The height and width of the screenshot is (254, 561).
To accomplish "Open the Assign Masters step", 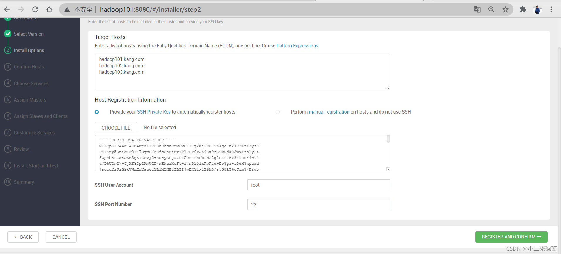I will coord(30,100).
